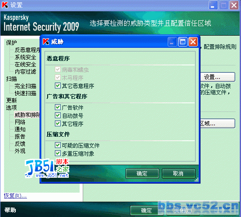Click 确定 in the 设置 window footer
This screenshot has height=217, width=241.
pyautogui.click(x=146, y=211)
